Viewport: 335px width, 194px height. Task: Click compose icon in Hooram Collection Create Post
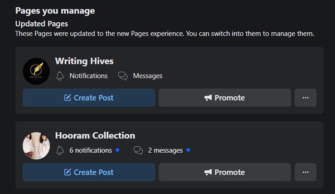pos(68,172)
